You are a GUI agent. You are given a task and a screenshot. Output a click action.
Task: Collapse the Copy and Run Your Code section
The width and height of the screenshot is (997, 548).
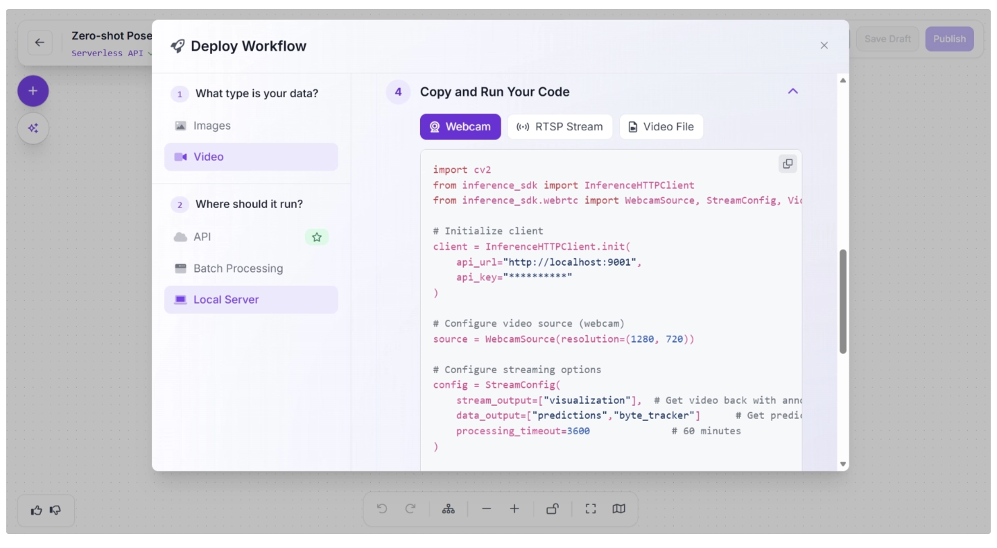pos(793,92)
